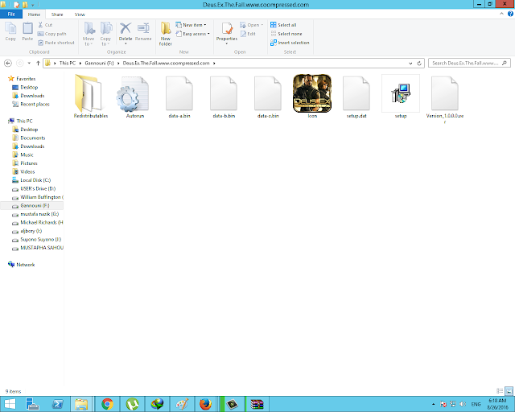Click the Delete red X icon
515x412 pixels.
(126, 29)
